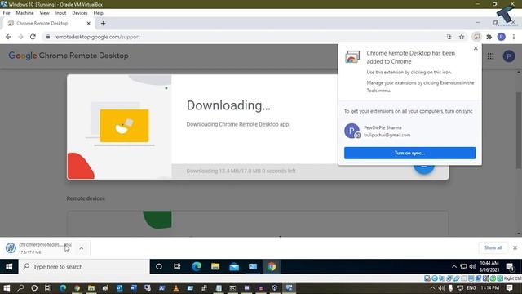Open a new Chrome tab
Screen dimensions: 522x294
103,24
